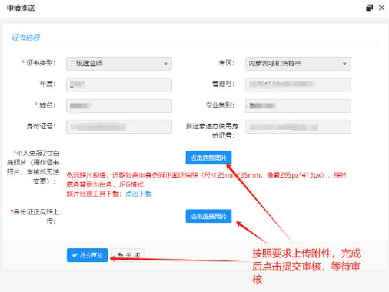Restore the 申请推送 dialog window size

(x=369, y=8)
